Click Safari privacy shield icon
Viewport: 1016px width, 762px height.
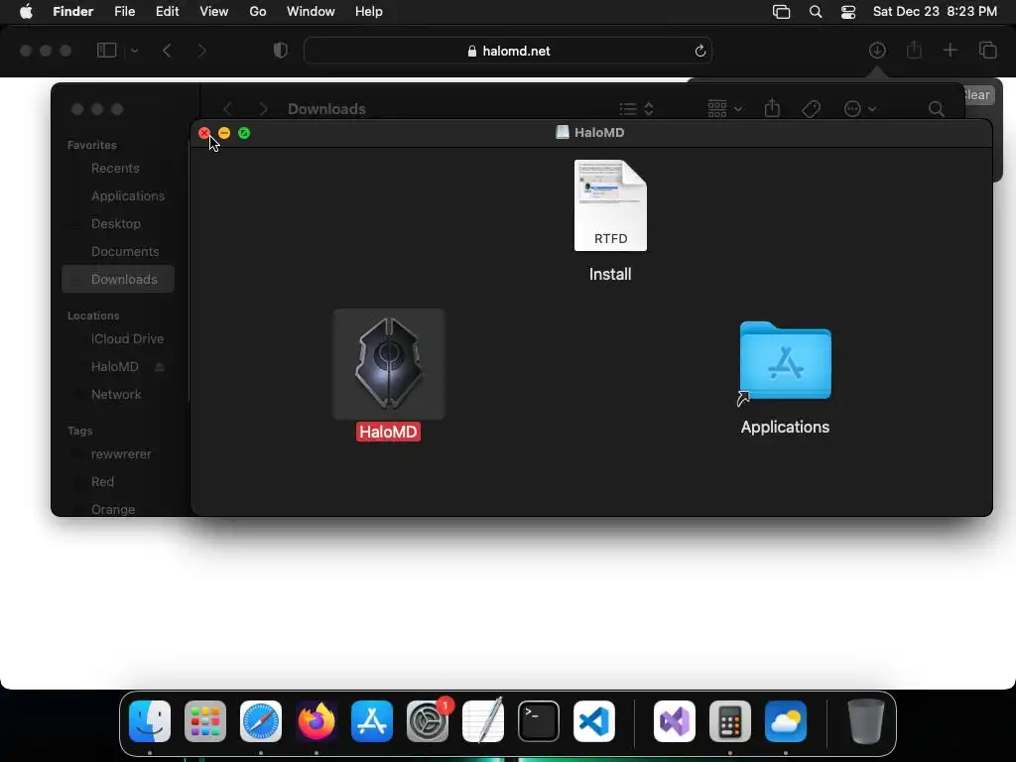[281, 51]
